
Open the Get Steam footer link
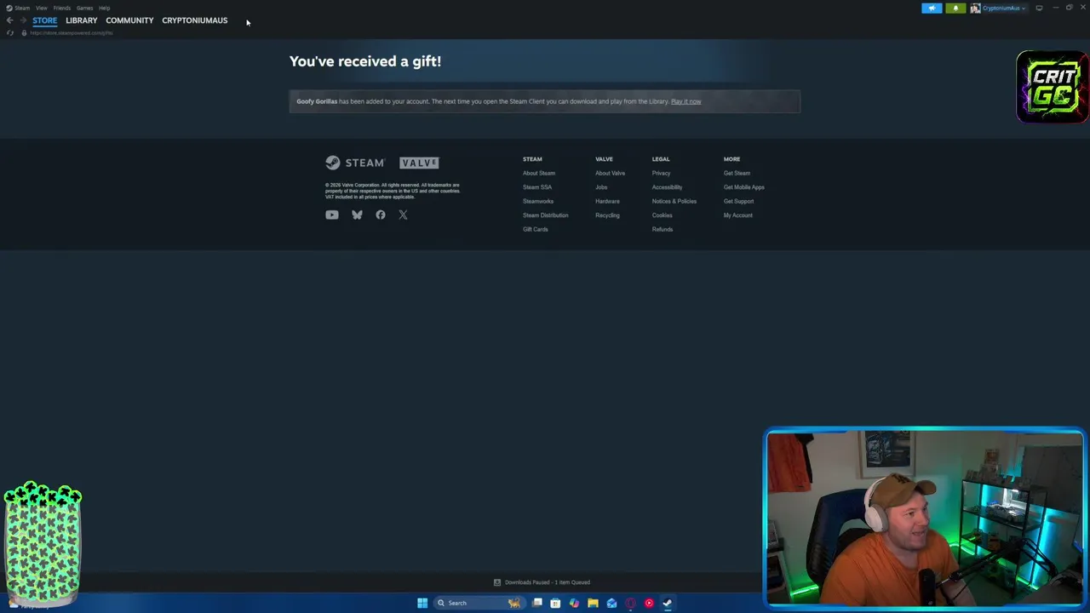(737, 173)
